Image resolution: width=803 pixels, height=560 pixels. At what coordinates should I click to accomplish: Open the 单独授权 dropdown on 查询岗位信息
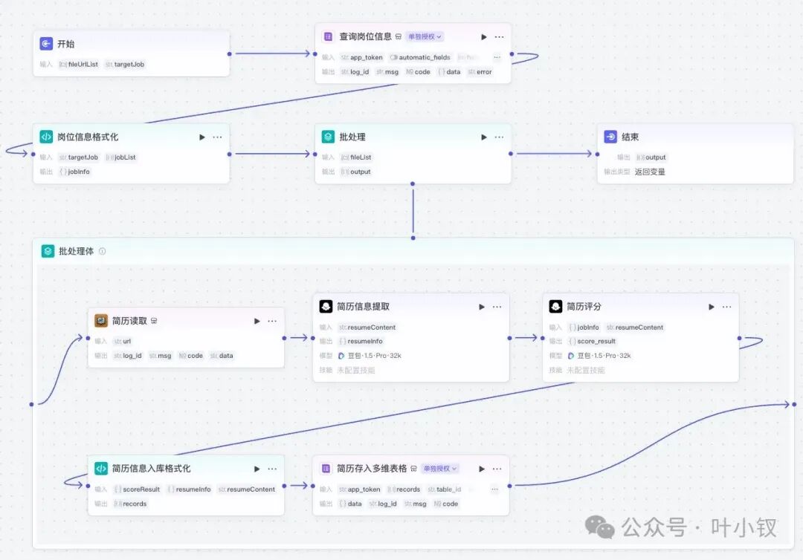tap(425, 37)
